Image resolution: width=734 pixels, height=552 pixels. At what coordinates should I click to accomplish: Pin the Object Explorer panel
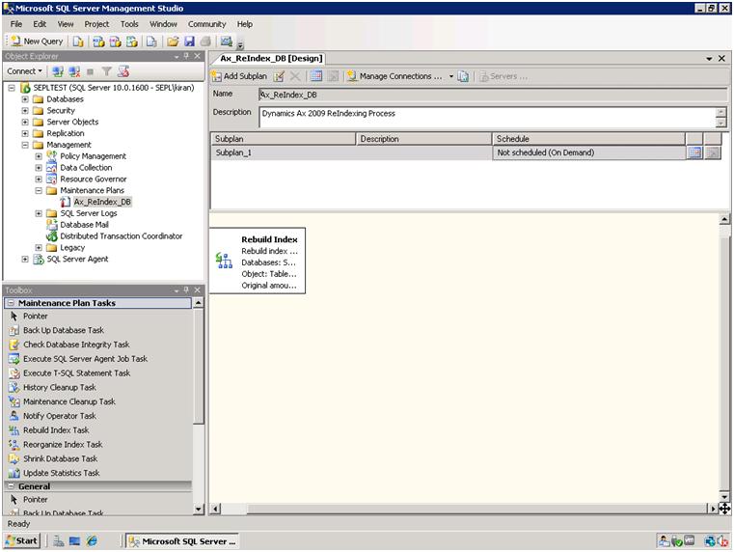186,56
